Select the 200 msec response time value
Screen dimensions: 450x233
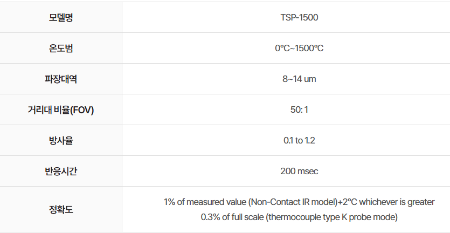coord(299,171)
